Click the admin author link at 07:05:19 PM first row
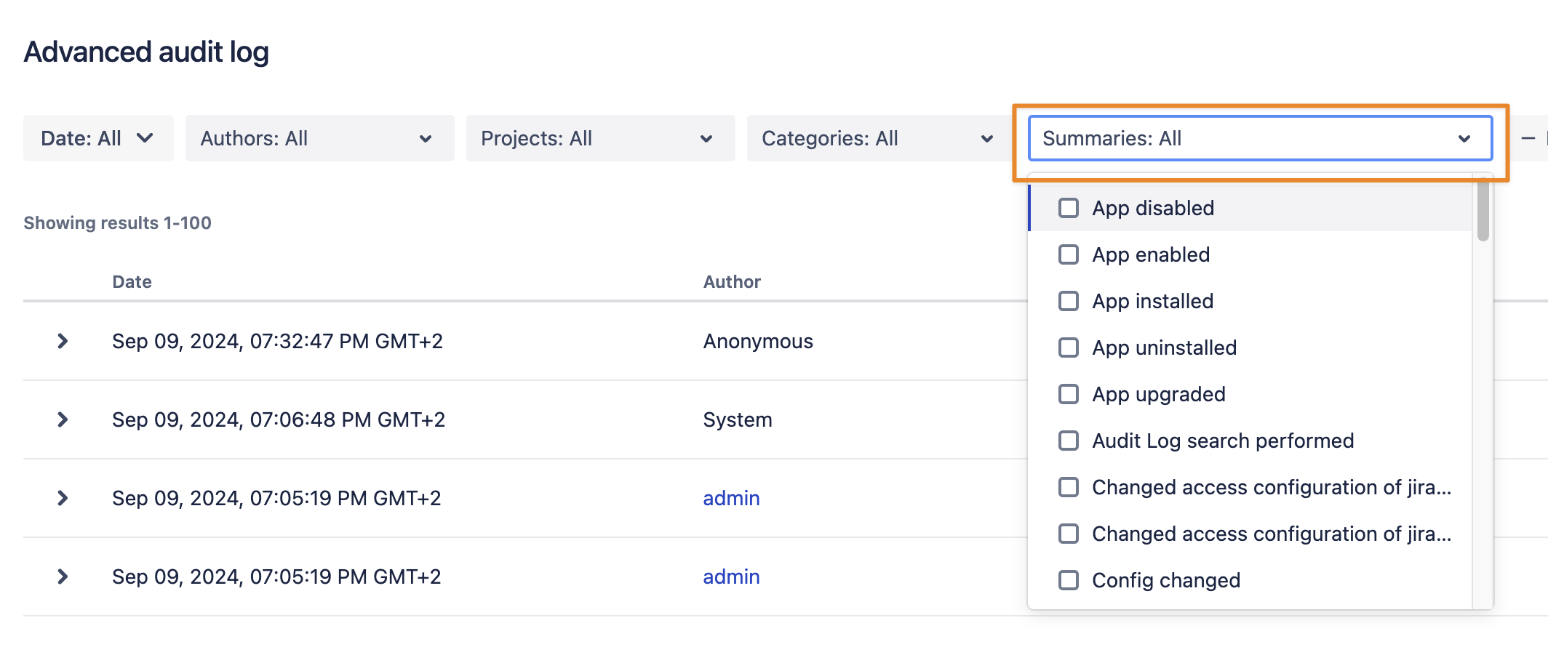 coord(731,498)
